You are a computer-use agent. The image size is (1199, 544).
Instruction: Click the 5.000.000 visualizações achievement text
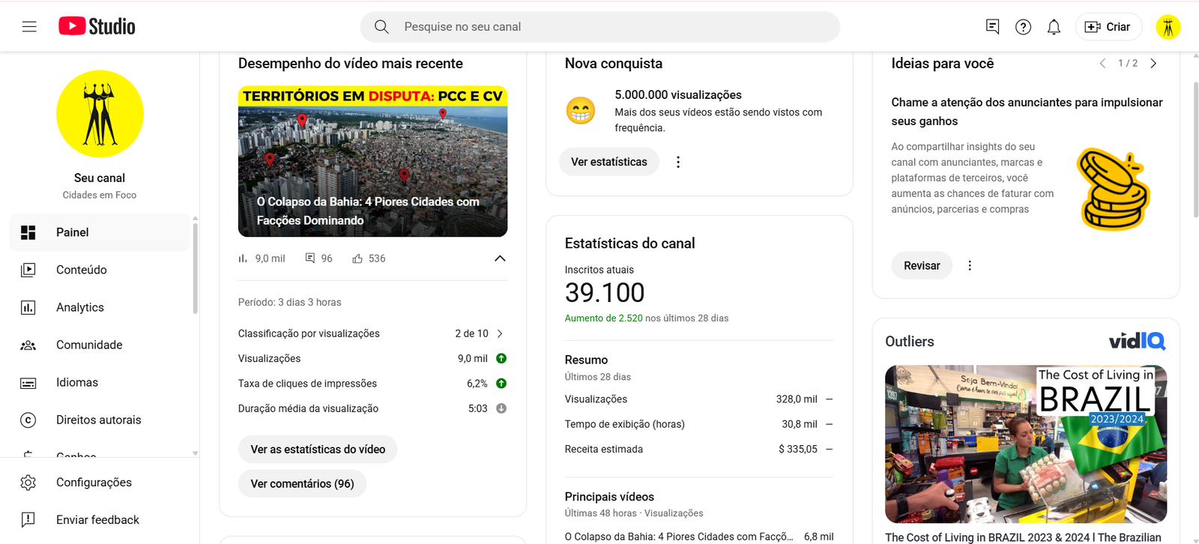pyautogui.click(x=678, y=94)
